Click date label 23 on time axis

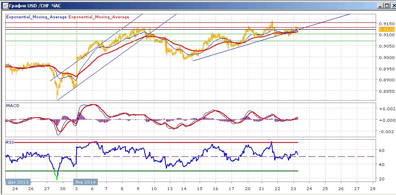tap(293, 189)
